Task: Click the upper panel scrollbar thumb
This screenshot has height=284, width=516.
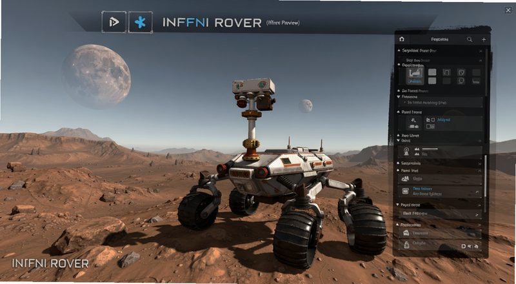Action: point(487,72)
